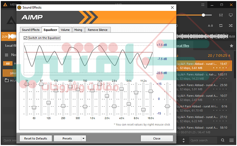The image size is (237, 146).
Task: Click the 8.0k equalizer slider handle
Action: [136, 93]
